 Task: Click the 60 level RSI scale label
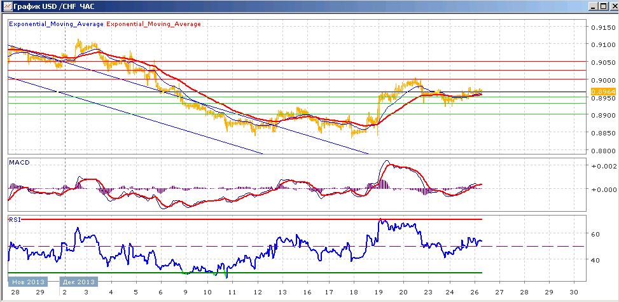pyautogui.click(x=595, y=234)
